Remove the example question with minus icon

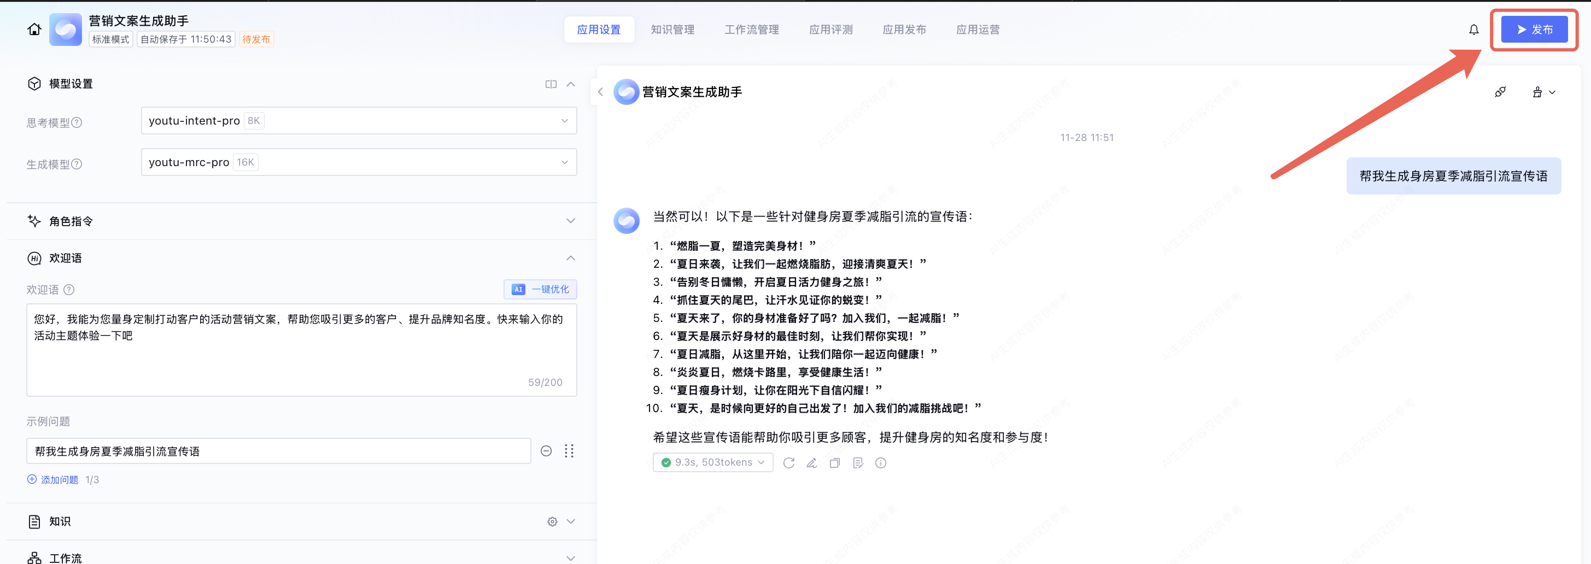(546, 451)
